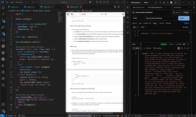Select the POST Generate-OTP request tab
The image size is (196, 117).
pos(139,7)
